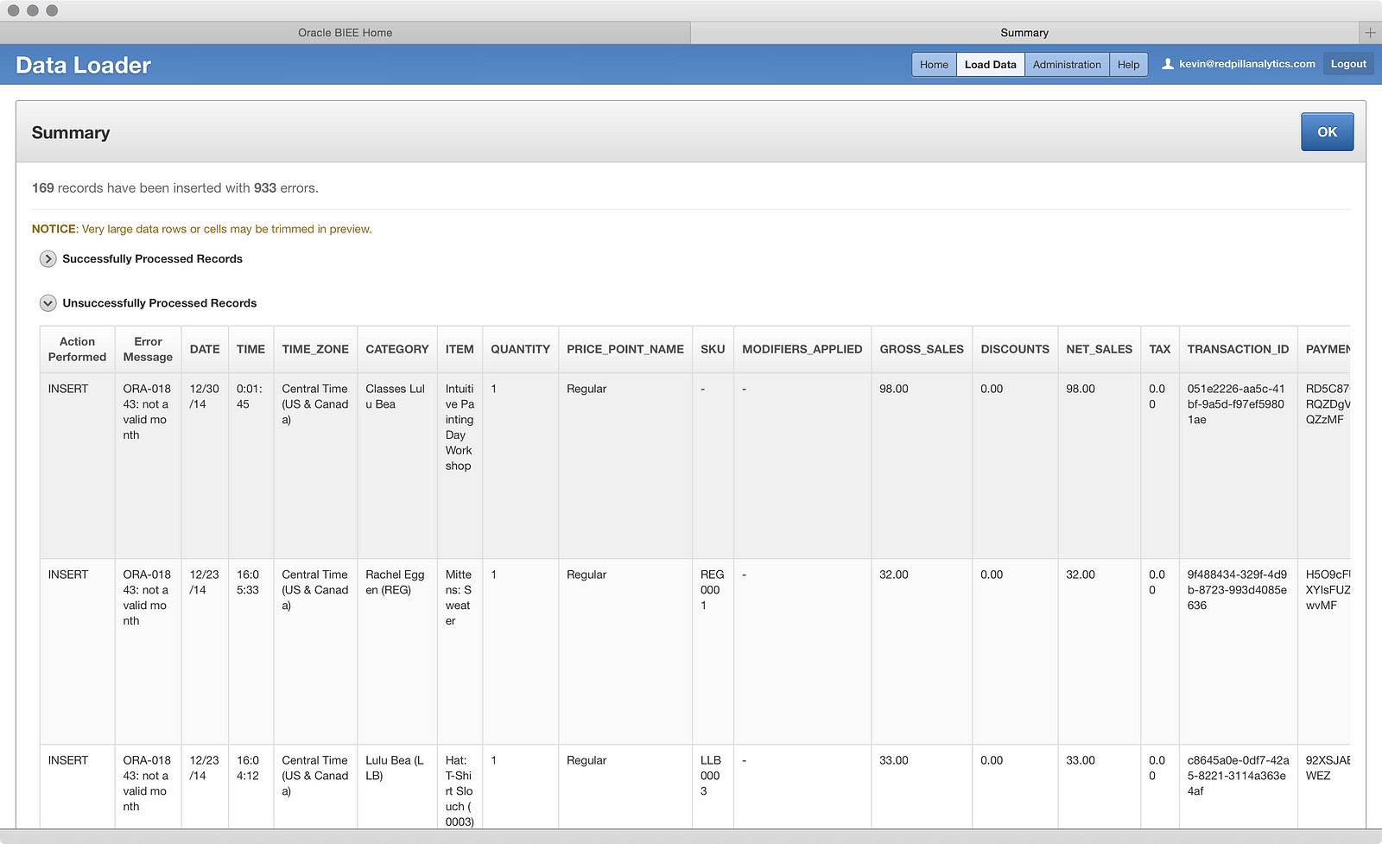Click the PRICE_POINT_NAME column header
Image resolution: width=1382 pixels, height=844 pixels.
pyautogui.click(x=624, y=349)
